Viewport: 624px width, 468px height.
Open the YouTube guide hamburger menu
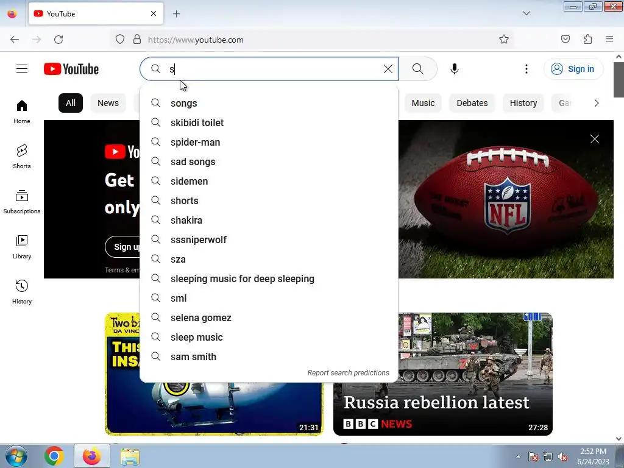(22, 69)
